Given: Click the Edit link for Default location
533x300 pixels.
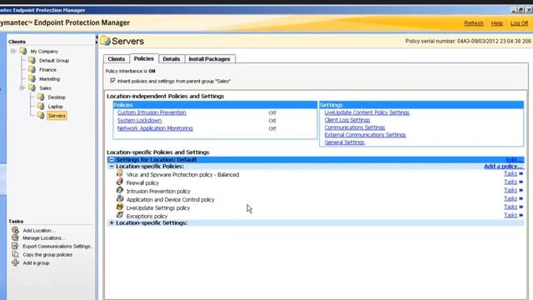Looking at the screenshot, I should [515, 159].
